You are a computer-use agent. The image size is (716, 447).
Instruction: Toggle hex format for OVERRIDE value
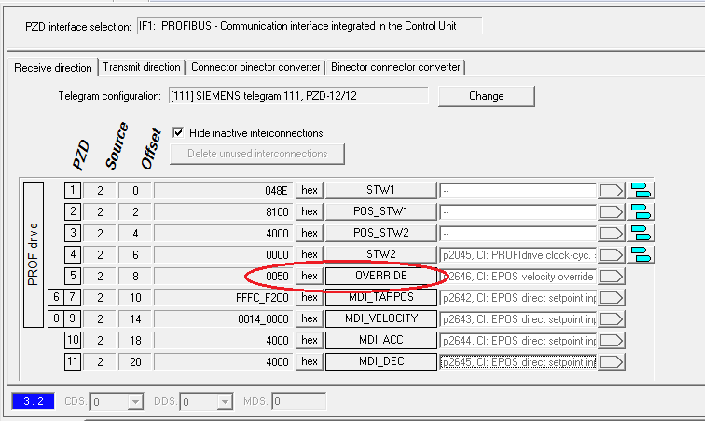click(x=310, y=276)
